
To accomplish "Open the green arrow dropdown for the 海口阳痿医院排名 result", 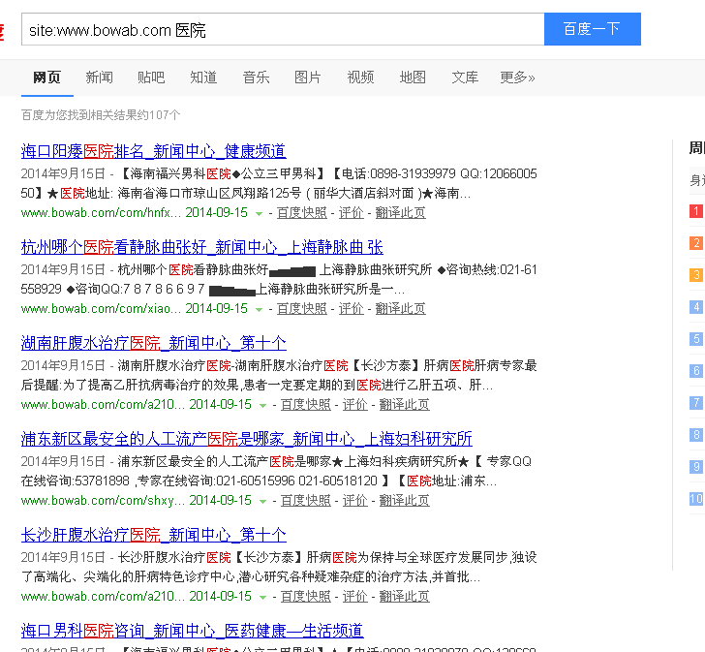I will (x=260, y=213).
